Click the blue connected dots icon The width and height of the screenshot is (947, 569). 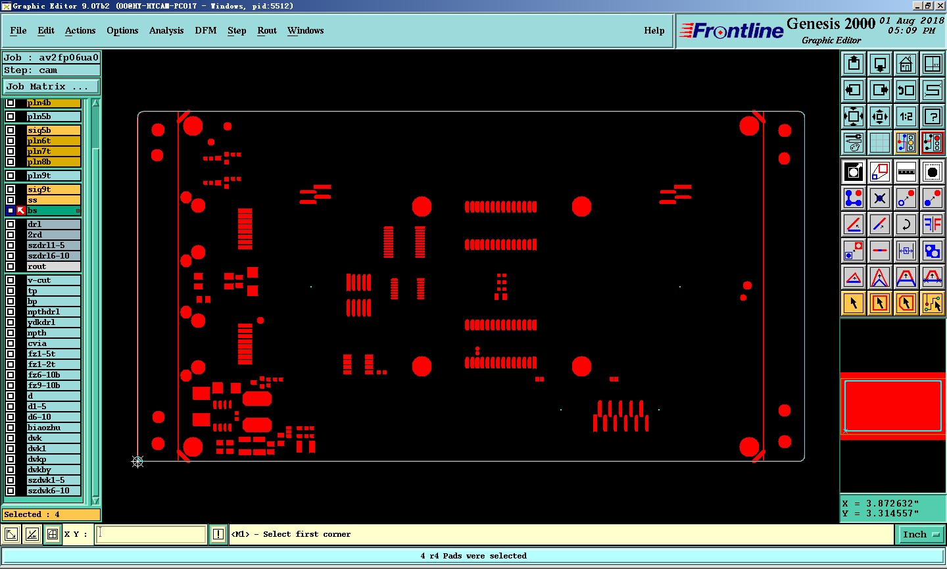(x=854, y=198)
